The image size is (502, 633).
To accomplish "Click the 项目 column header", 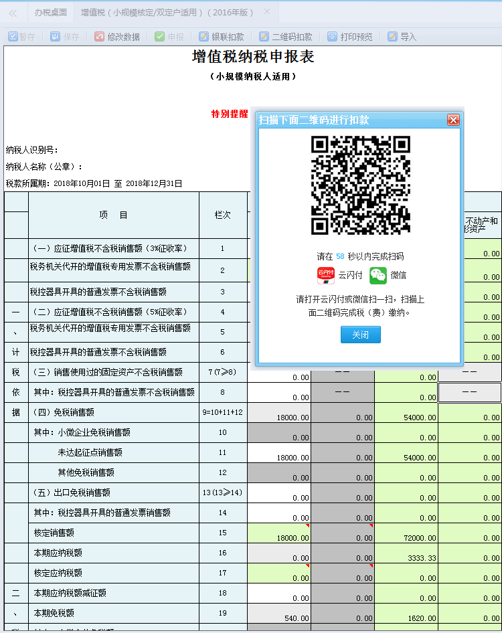I will coord(114,215).
